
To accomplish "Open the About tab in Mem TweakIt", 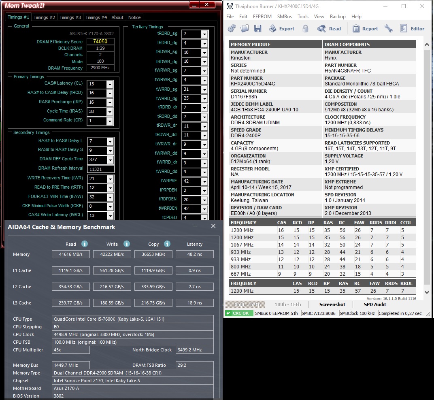I will pyautogui.click(x=117, y=17).
